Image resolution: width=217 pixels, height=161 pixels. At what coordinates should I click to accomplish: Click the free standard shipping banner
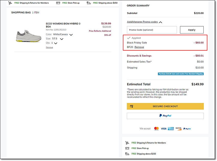tap(181, 74)
